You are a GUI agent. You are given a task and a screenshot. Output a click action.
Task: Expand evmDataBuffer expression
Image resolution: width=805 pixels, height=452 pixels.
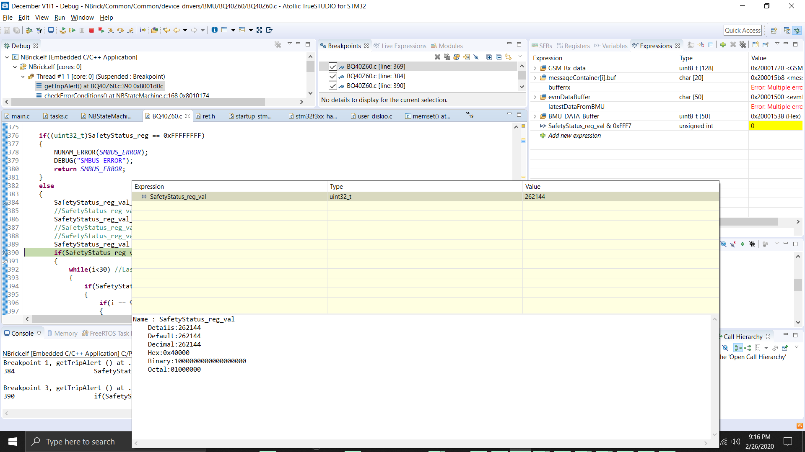[x=535, y=97]
